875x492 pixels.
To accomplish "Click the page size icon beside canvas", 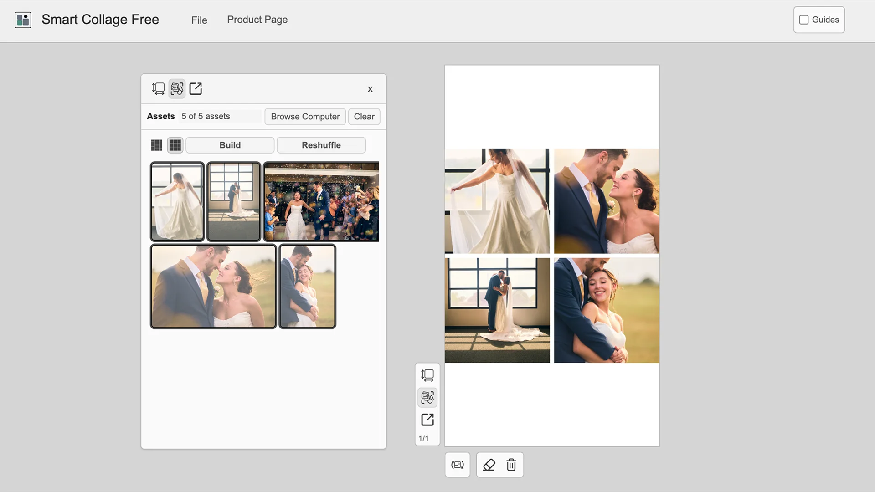I will click(x=427, y=375).
